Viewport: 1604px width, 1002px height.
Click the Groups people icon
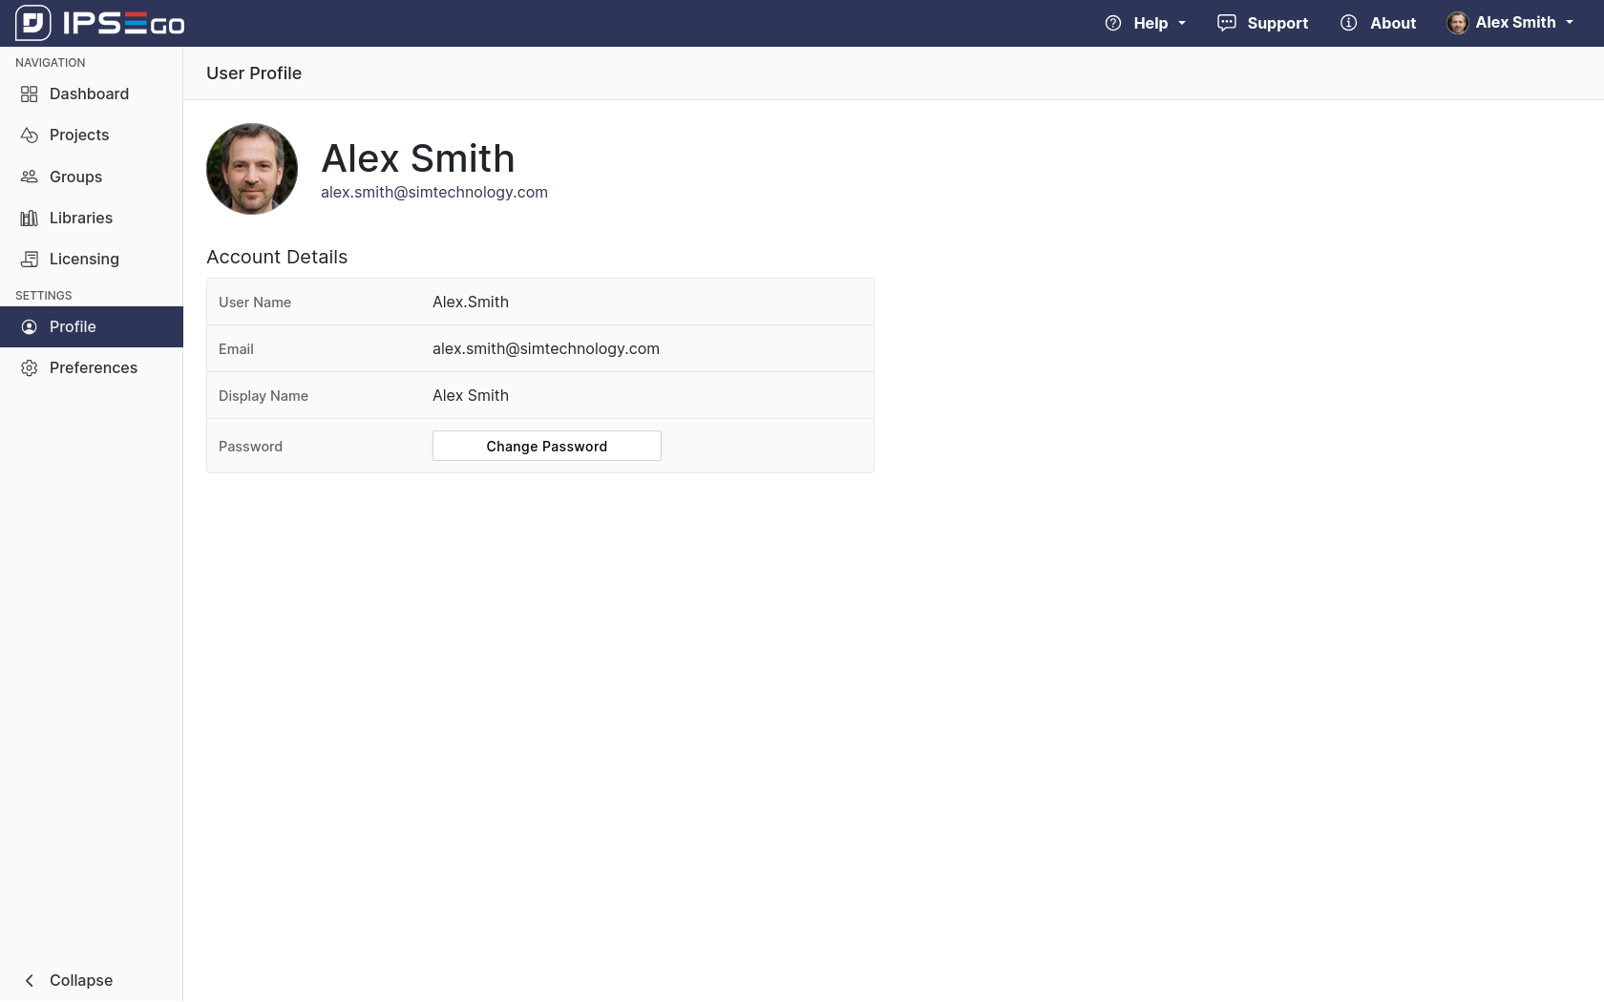(x=30, y=177)
